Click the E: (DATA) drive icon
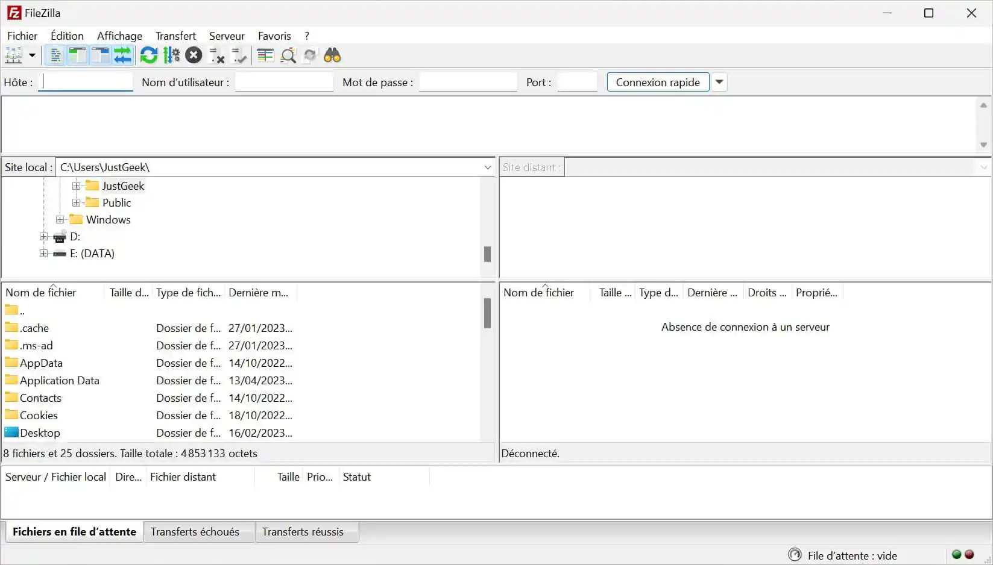Viewport: 993px width, 565px height. tap(60, 254)
